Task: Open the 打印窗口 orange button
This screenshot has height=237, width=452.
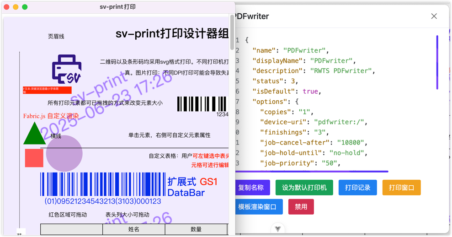Action: click(401, 188)
